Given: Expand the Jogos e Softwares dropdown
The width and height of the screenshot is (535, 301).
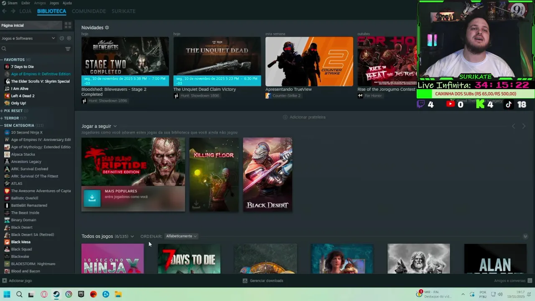Looking at the screenshot, I should click(x=28, y=38).
